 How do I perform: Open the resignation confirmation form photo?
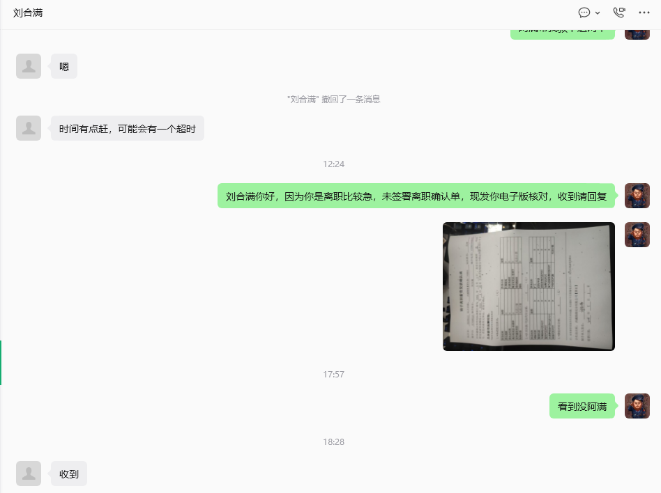[529, 286]
